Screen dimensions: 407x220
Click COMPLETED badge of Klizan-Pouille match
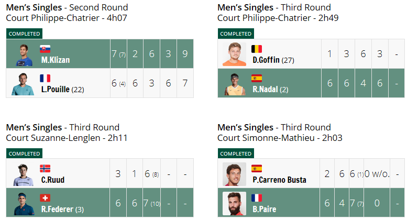pyautogui.click(x=25, y=34)
